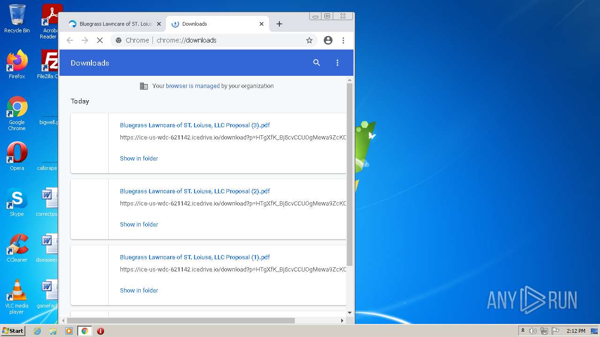Go back to previous page

70,40
